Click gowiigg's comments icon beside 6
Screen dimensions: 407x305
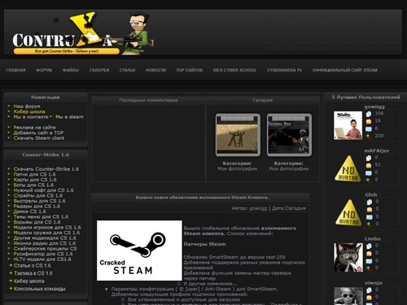[369, 129]
